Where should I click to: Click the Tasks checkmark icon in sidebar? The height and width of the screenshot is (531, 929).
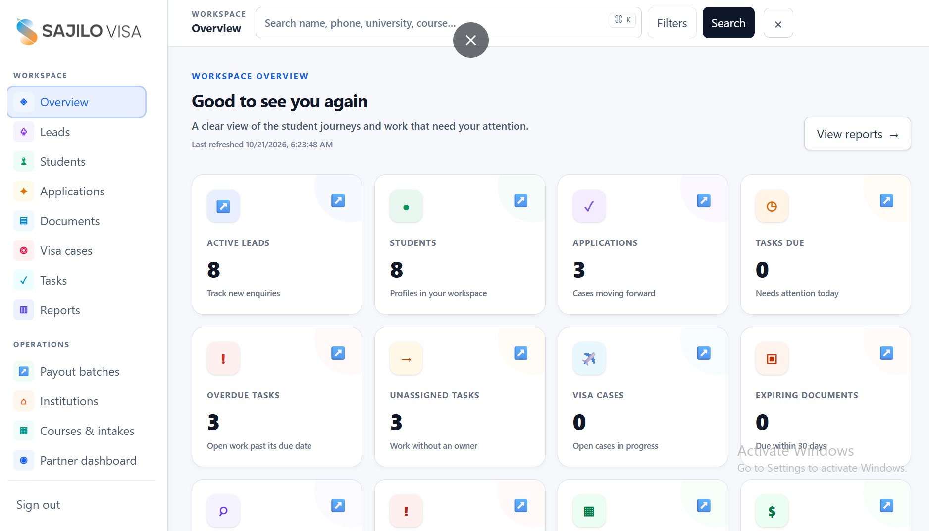24,280
